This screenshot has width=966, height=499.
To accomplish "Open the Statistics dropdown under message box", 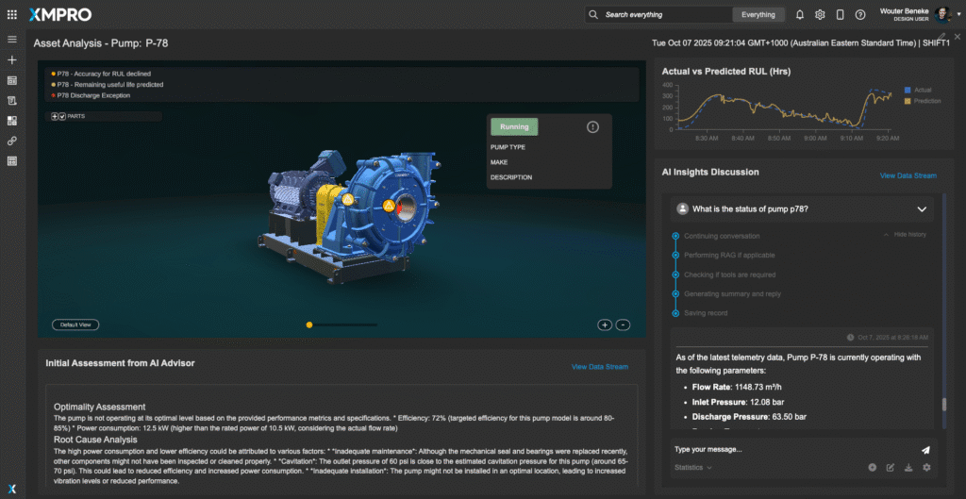I will [693, 467].
